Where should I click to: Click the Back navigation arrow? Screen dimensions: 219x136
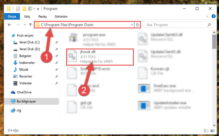click(9, 25)
